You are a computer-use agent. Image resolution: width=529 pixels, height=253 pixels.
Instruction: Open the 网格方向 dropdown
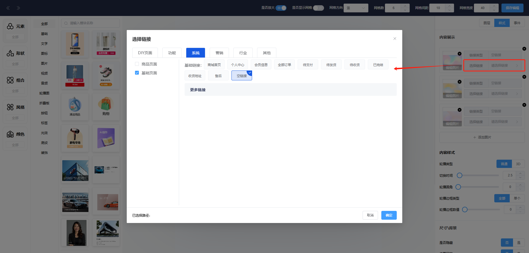click(356, 8)
